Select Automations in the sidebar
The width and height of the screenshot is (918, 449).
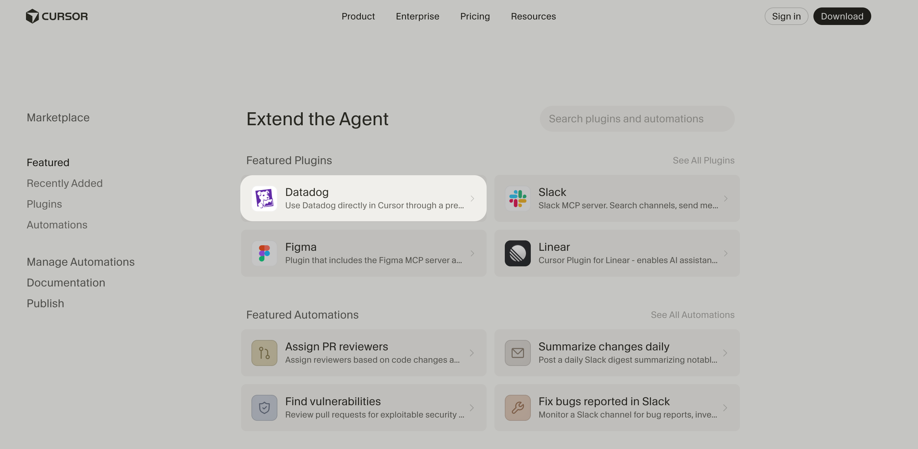coord(57,225)
